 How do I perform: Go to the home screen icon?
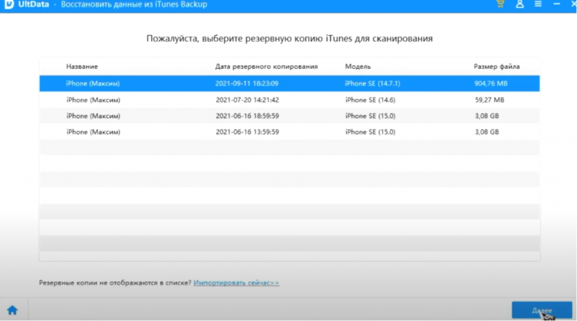[12, 310]
